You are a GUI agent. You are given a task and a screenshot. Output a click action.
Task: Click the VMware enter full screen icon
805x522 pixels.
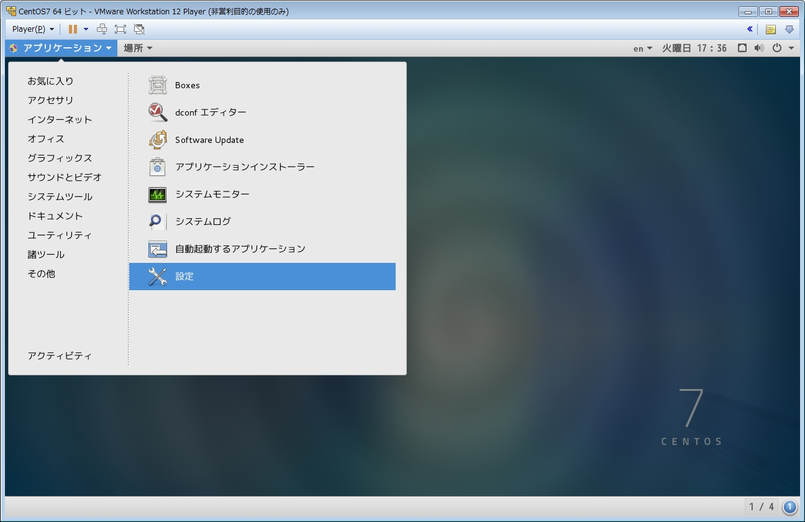tap(121, 29)
